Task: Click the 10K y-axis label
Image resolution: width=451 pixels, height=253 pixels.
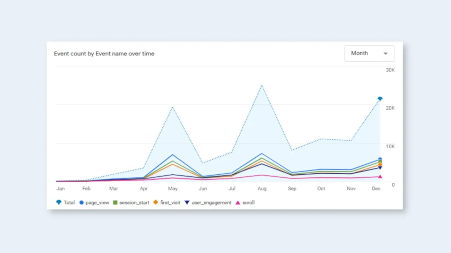Action: pyautogui.click(x=390, y=146)
